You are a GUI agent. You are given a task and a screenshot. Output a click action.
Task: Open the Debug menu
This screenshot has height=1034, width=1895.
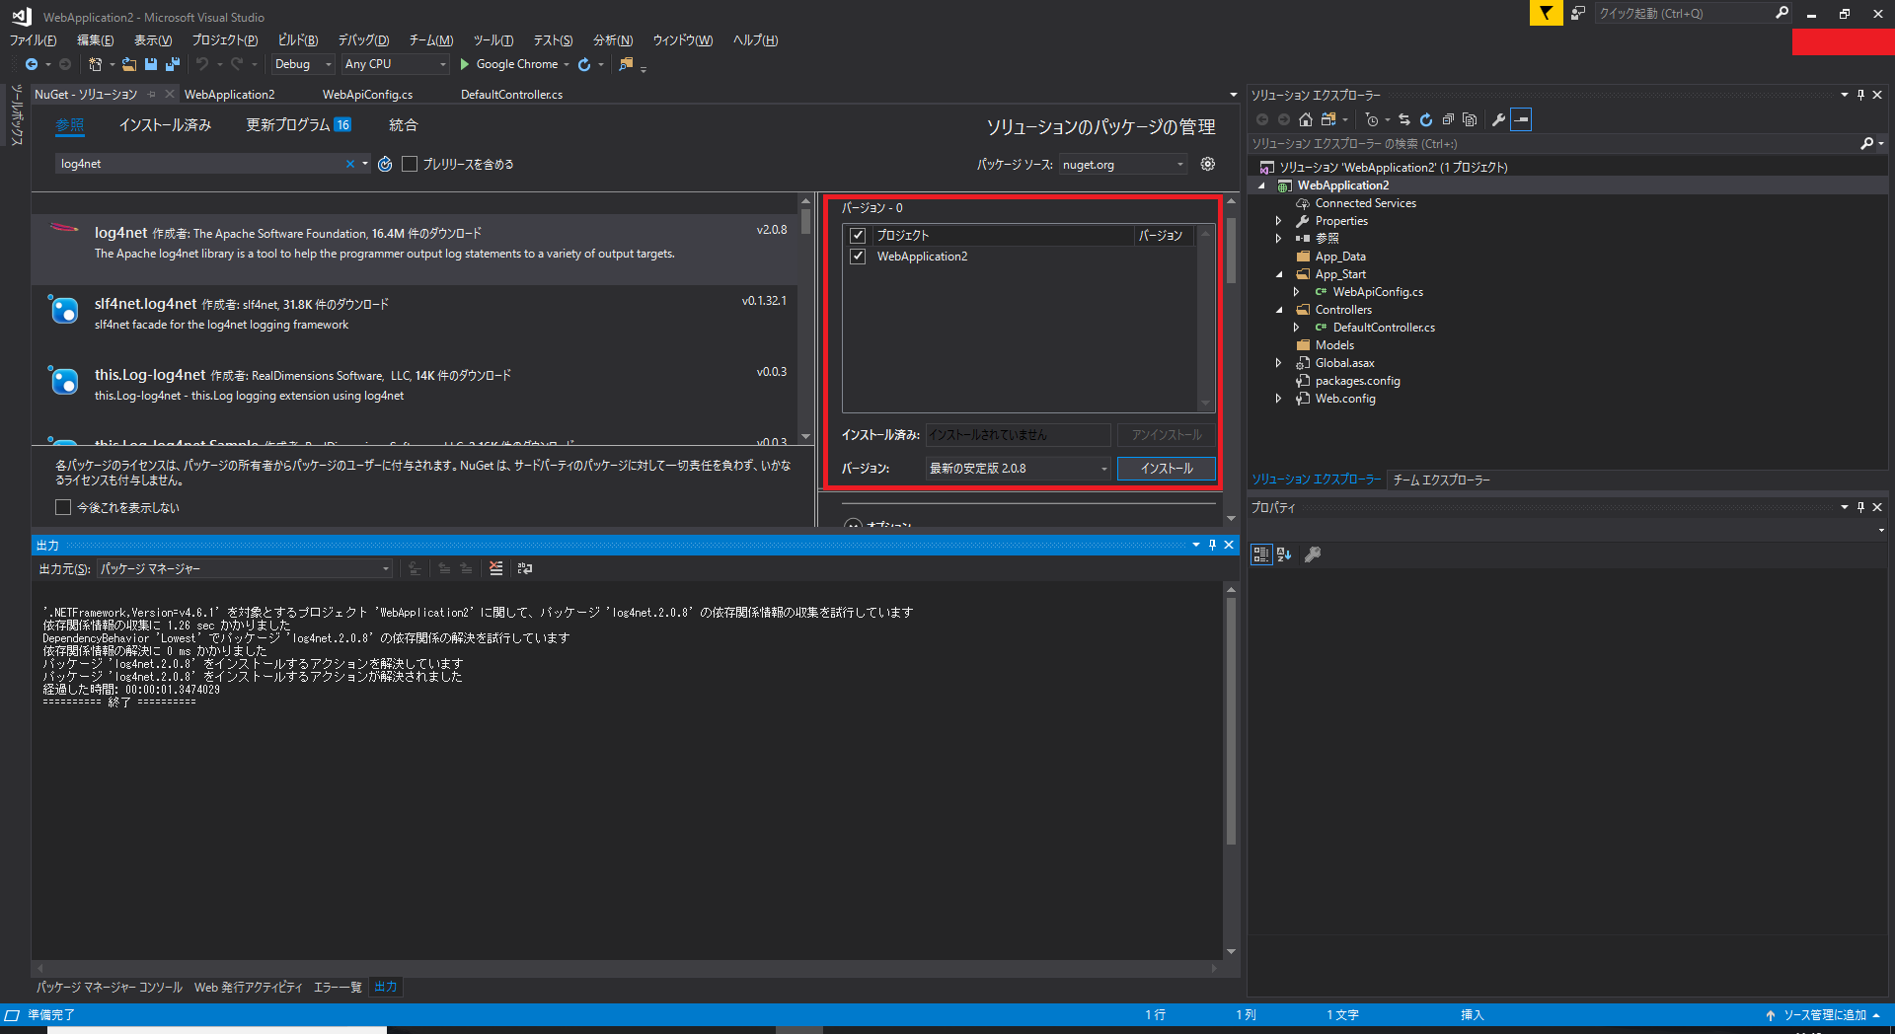pos(363,40)
